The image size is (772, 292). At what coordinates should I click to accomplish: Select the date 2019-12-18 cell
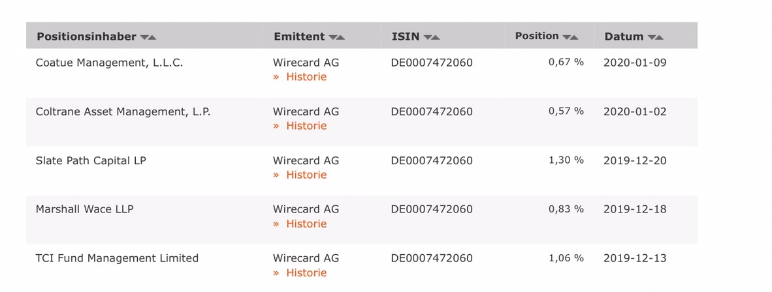click(635, 209)
